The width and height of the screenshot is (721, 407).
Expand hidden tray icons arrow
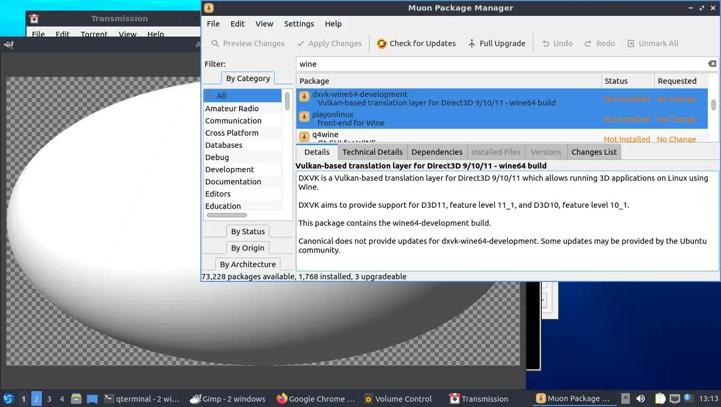pos(626,399)
